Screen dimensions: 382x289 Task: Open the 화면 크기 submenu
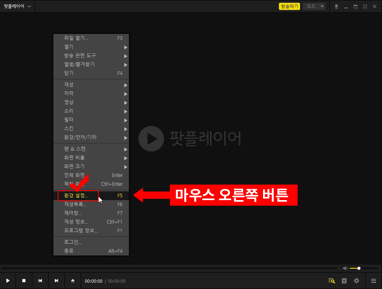(x=91, y=167)
